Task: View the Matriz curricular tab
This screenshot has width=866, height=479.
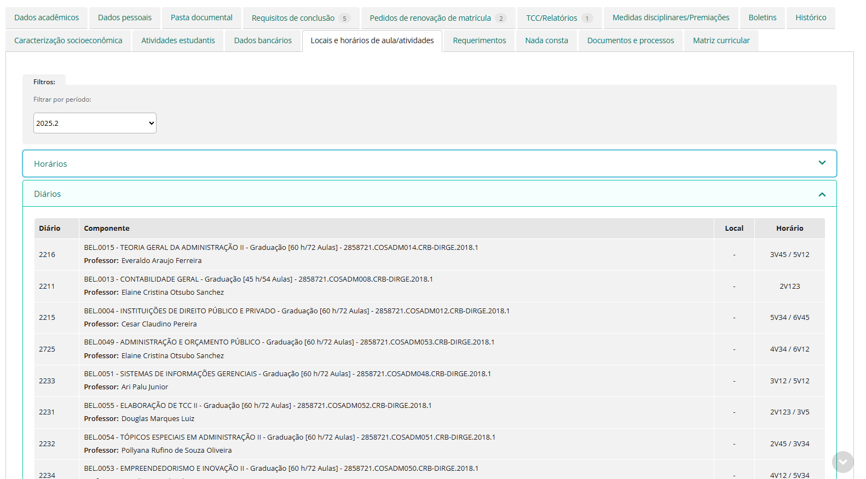Action: 721,41
